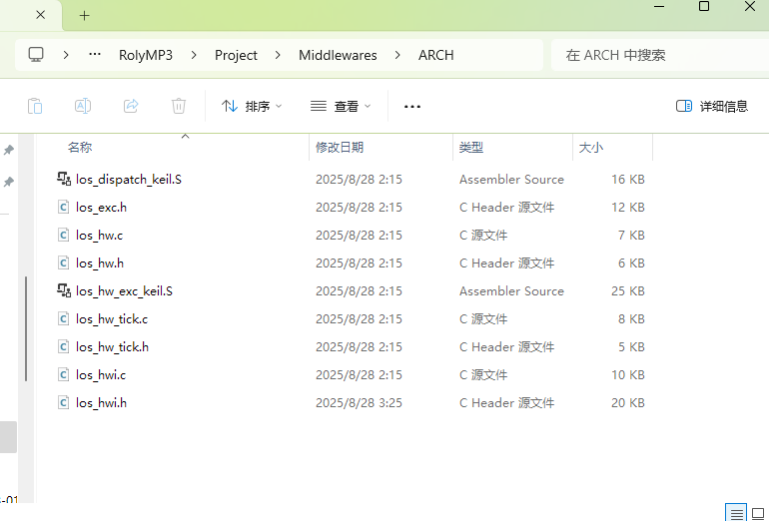Add a new tab with plus button
This screenshot has width=769, height=521.
pos(84,16)
